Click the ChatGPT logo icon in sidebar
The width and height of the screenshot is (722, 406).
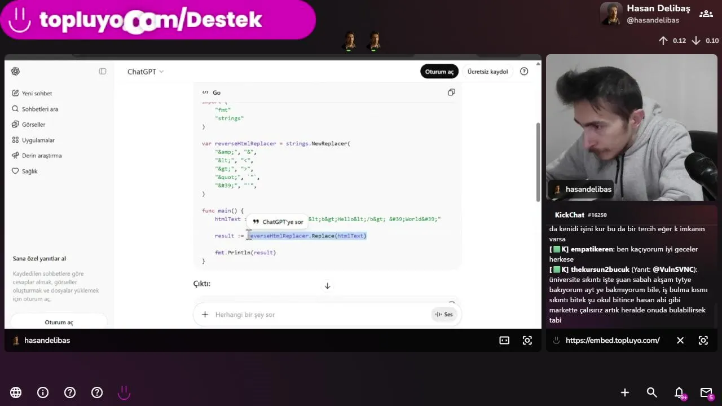coord(15,71)
